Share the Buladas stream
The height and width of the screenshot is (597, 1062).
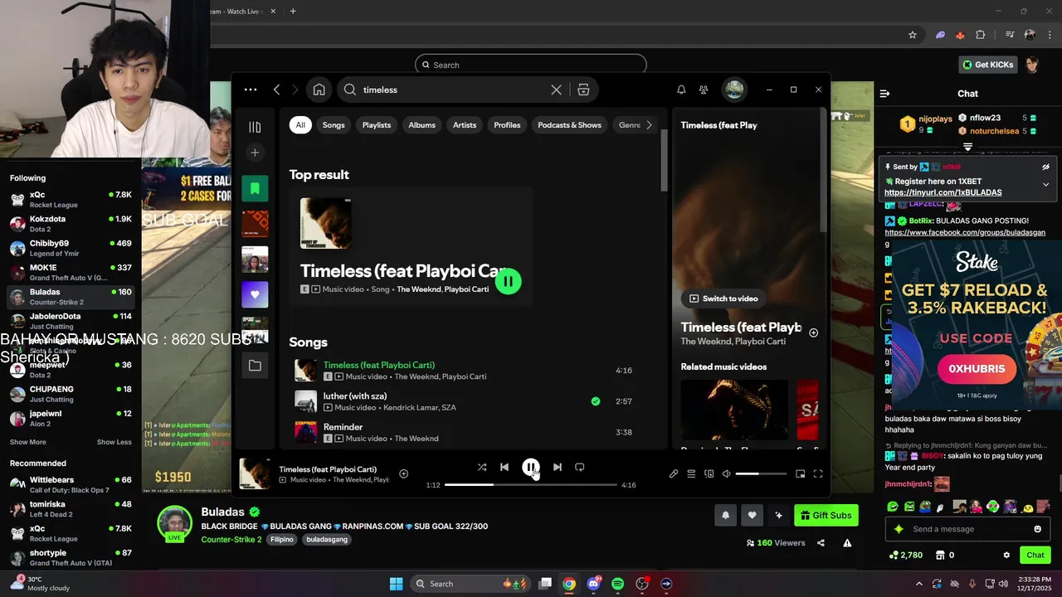click(821, 543)
